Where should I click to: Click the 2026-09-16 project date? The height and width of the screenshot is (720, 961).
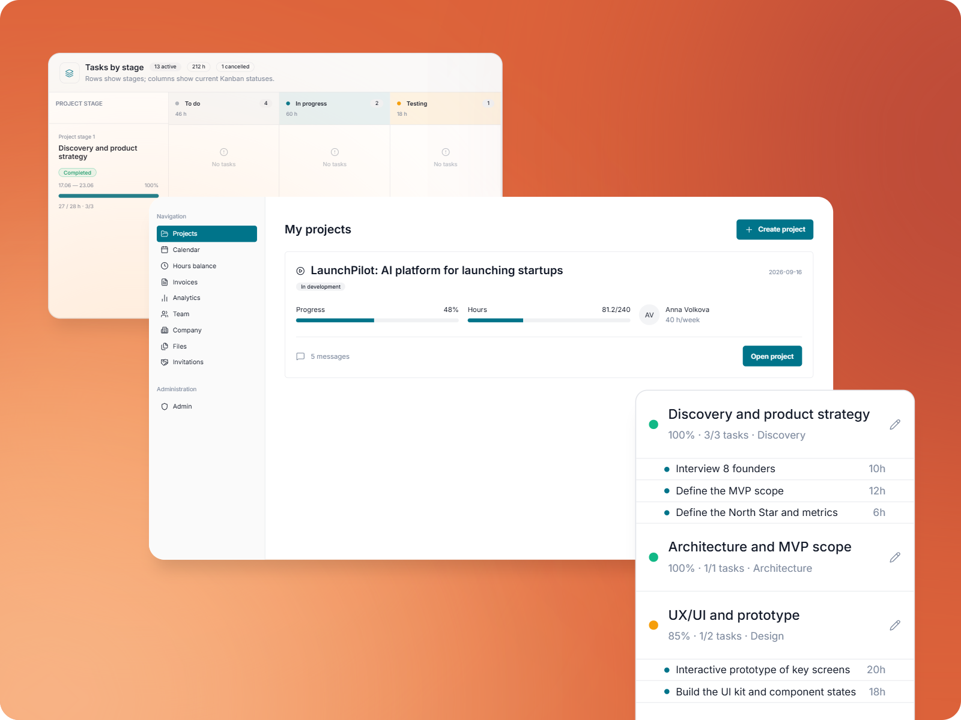785,272
